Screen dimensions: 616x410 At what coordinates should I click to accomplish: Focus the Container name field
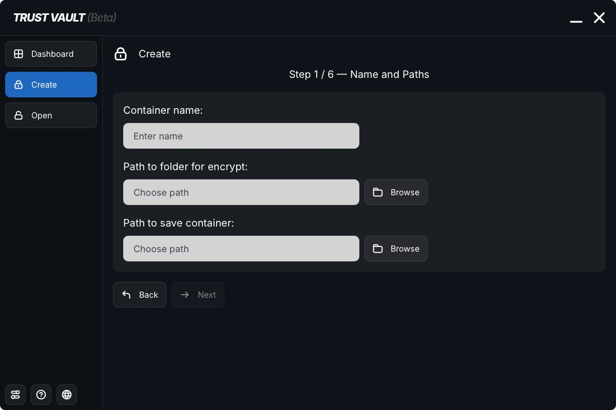point(241,136)
